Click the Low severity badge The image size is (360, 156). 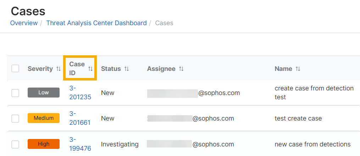pos(44,93)
